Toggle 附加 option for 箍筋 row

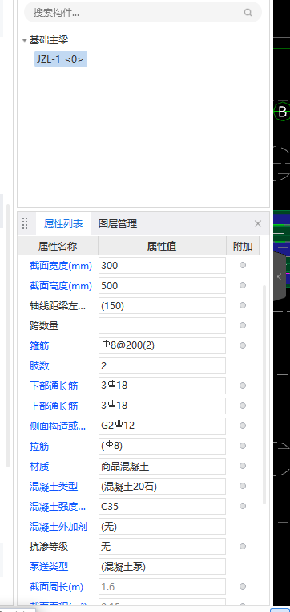(243, 345)
